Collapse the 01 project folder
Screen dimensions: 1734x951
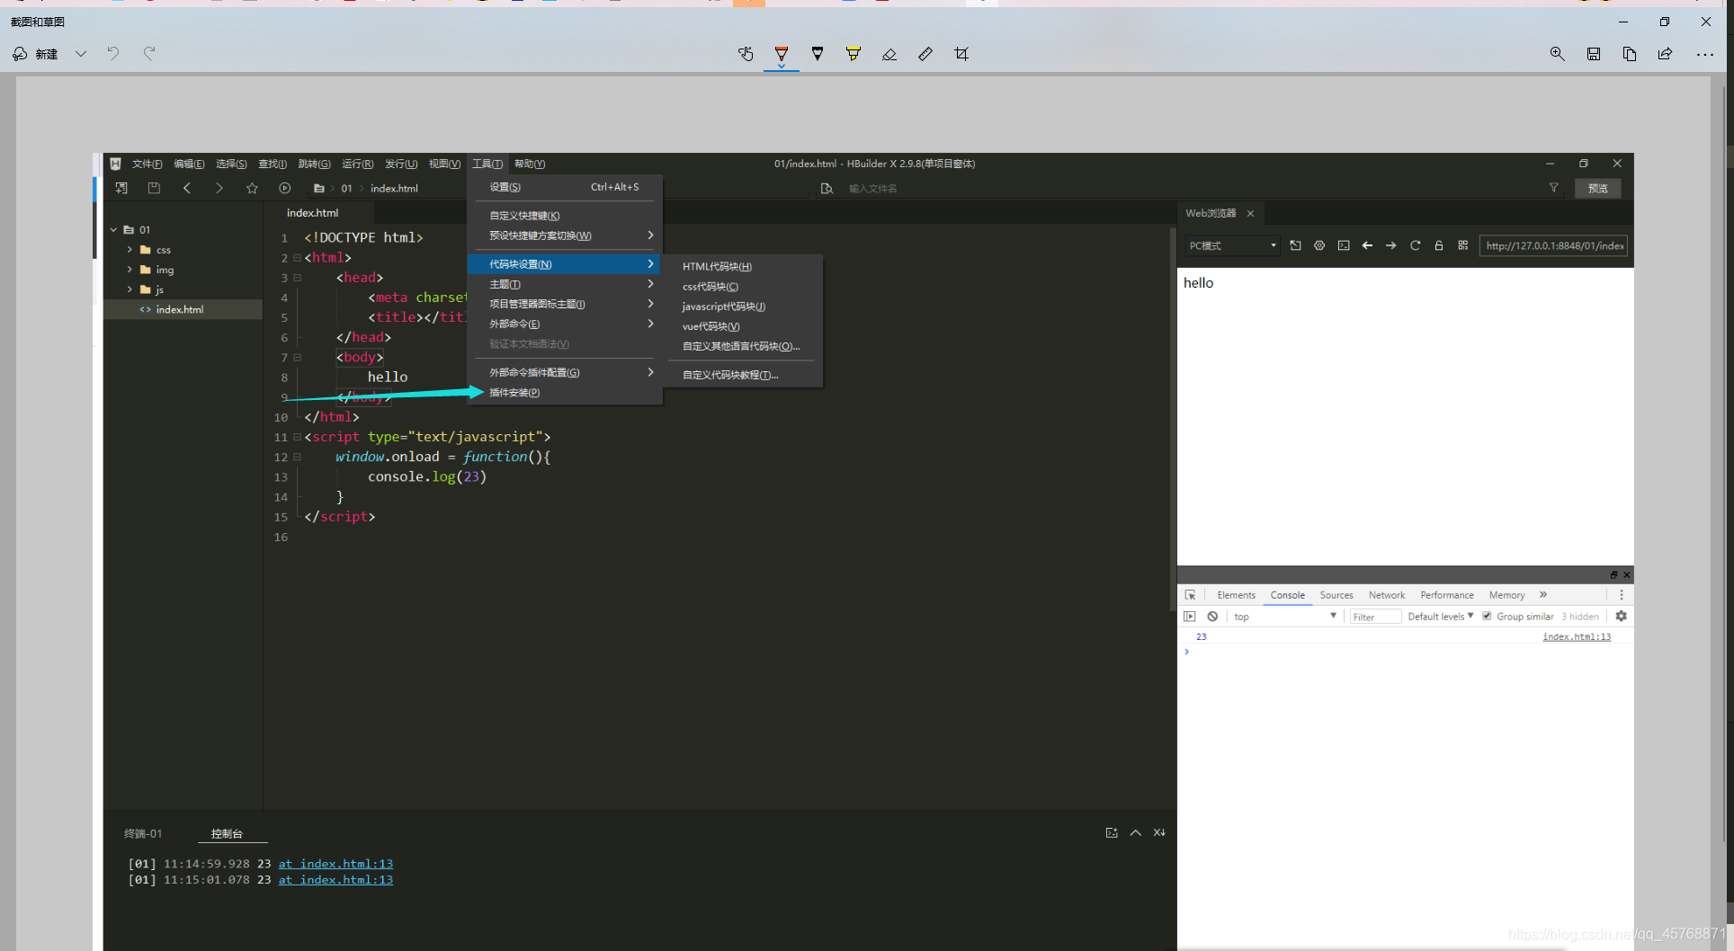[x=114, y=230]
